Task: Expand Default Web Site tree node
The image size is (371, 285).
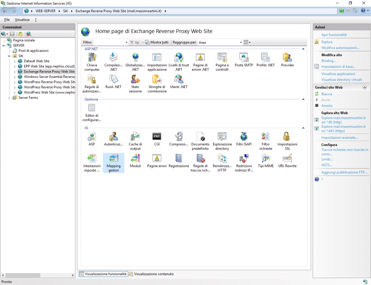Action: (14, 61)
